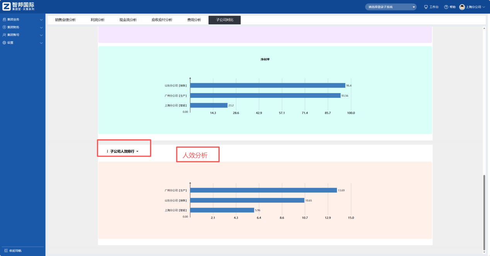Click the 集团财务 sidebar icon
The image size is (490, 256).
pos(4,27)
